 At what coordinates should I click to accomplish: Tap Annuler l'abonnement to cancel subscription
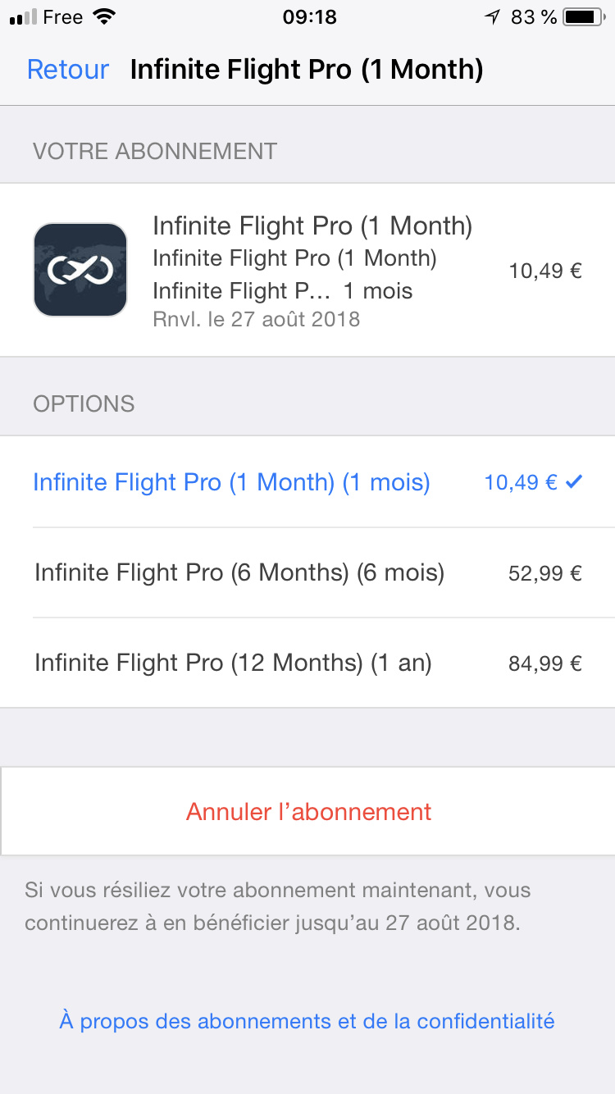[308, 812]
